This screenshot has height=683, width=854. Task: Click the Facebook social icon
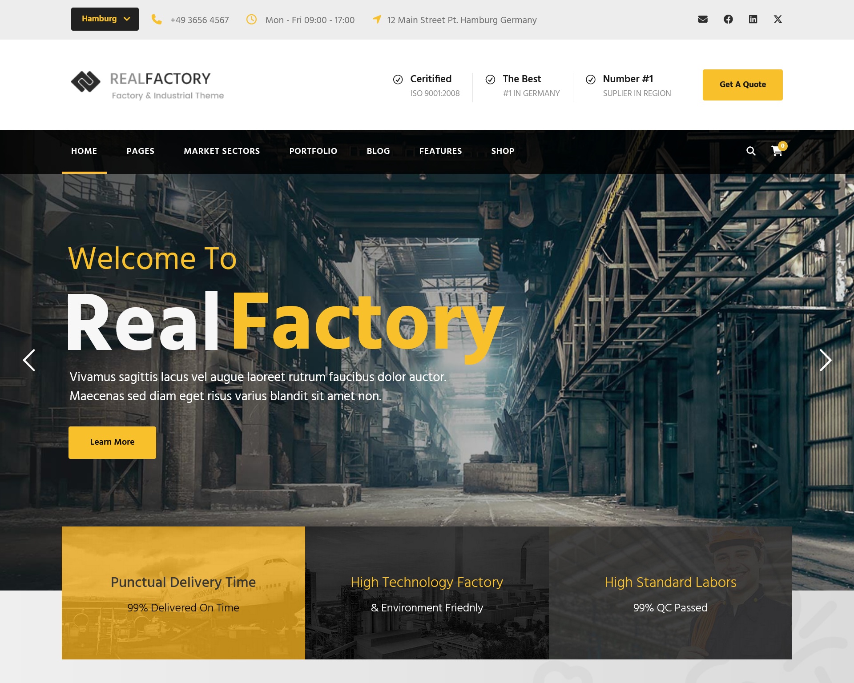coord(728,19)
